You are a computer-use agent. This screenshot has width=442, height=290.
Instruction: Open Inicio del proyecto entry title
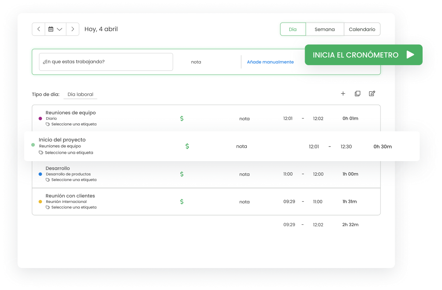62,140
